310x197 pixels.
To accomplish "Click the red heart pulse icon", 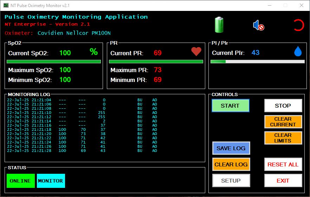I will coord(196,51).
